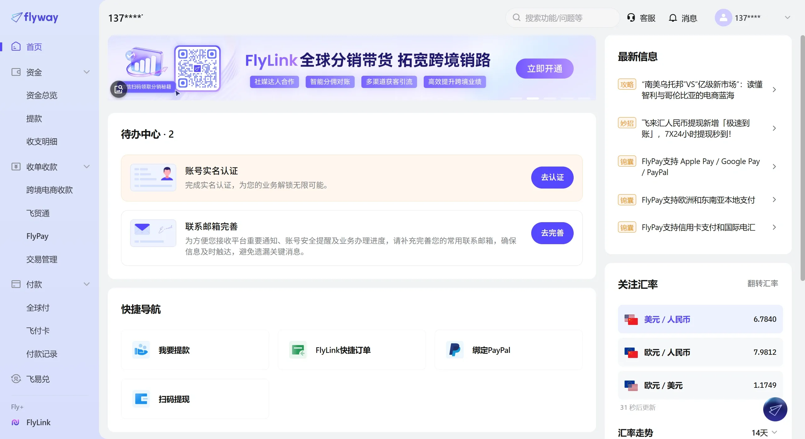
Task: Click the search magnifier icon
Action: (516, 18)
